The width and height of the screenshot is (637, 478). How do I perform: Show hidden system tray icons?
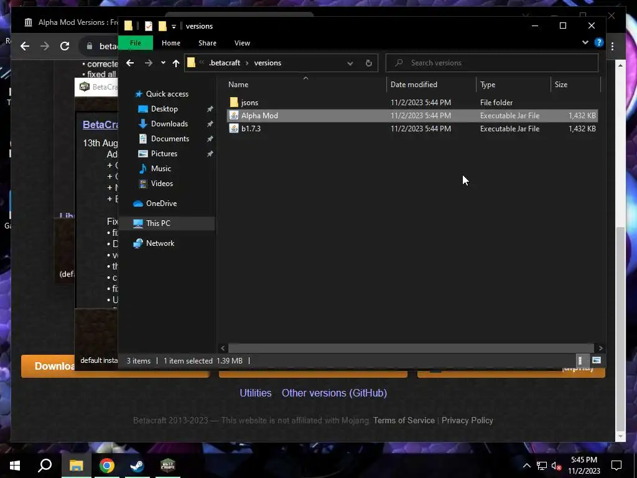tap(526, 466)
